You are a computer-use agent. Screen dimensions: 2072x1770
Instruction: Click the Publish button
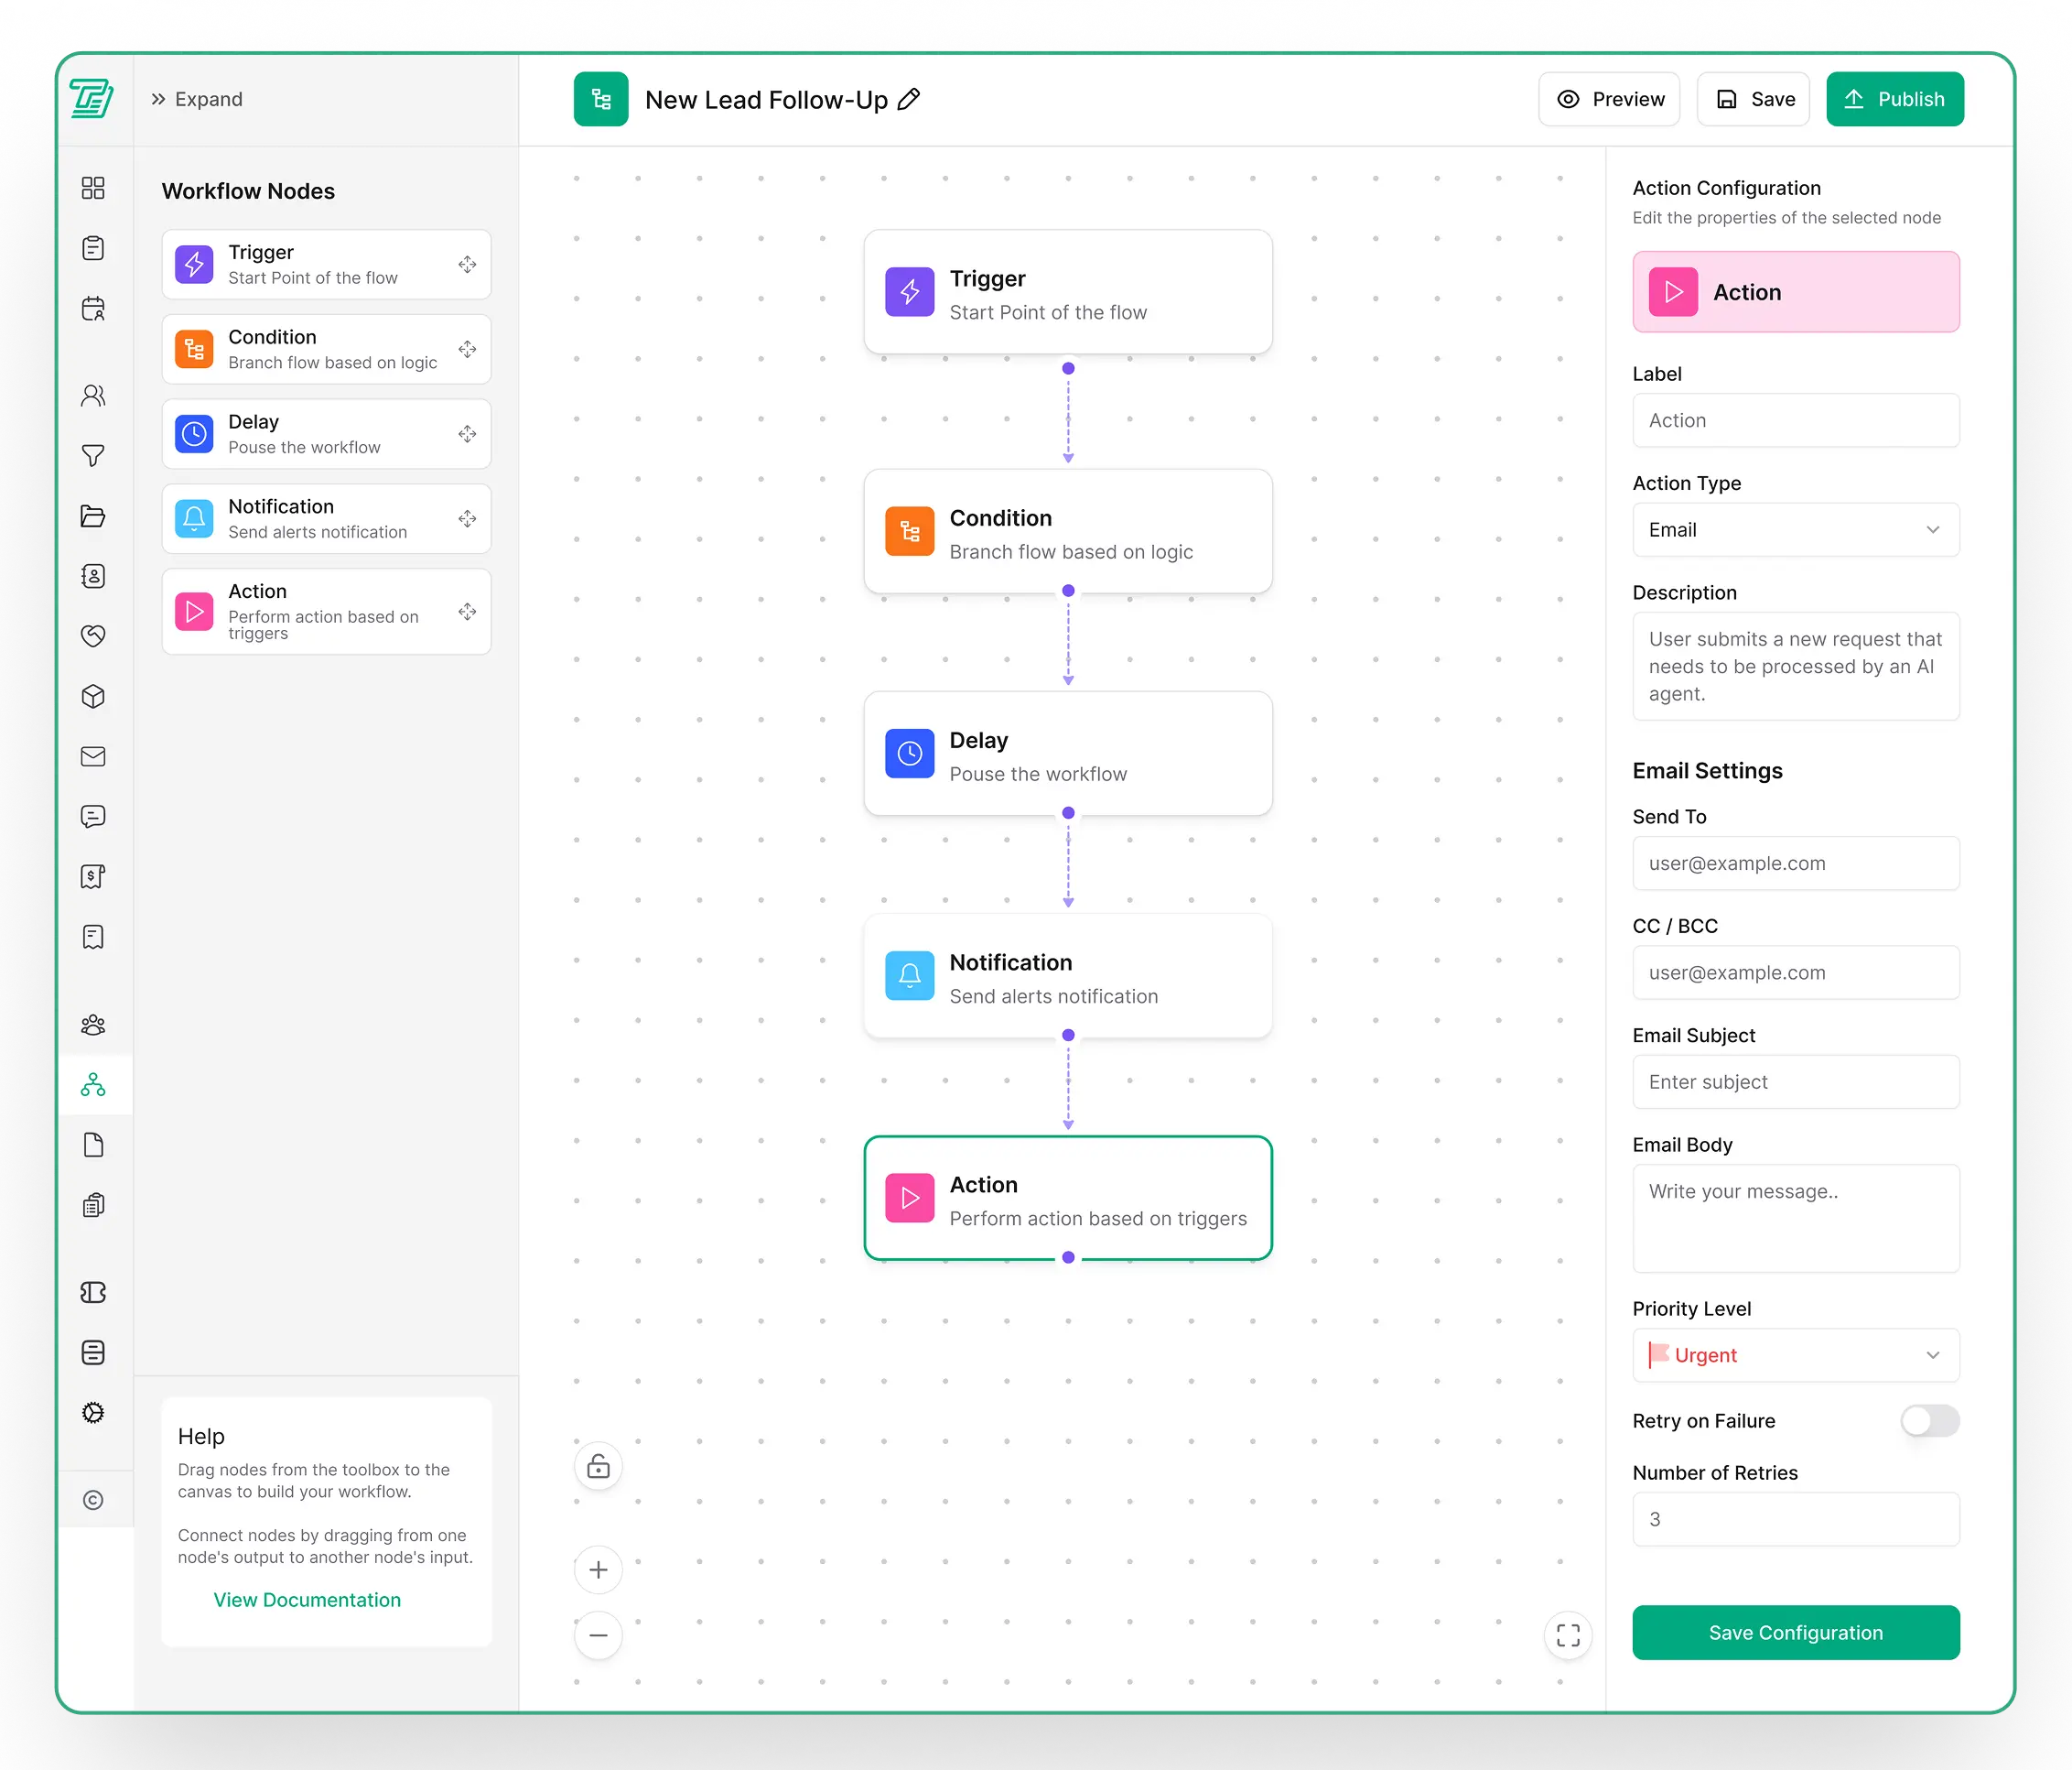coord(1894,99)
